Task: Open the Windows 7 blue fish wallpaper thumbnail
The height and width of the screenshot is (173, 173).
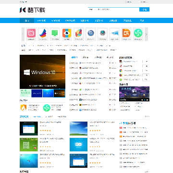Action: [x=29, y=161]
